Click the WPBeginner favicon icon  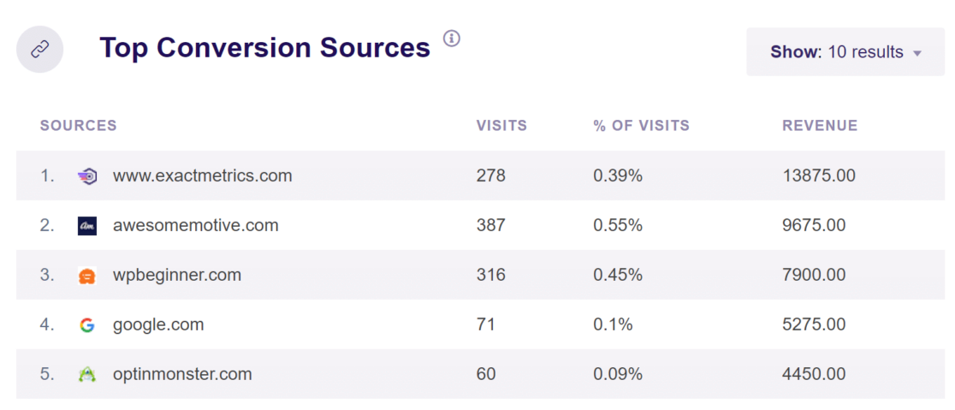pyautogui.click(x=86, y=276)
